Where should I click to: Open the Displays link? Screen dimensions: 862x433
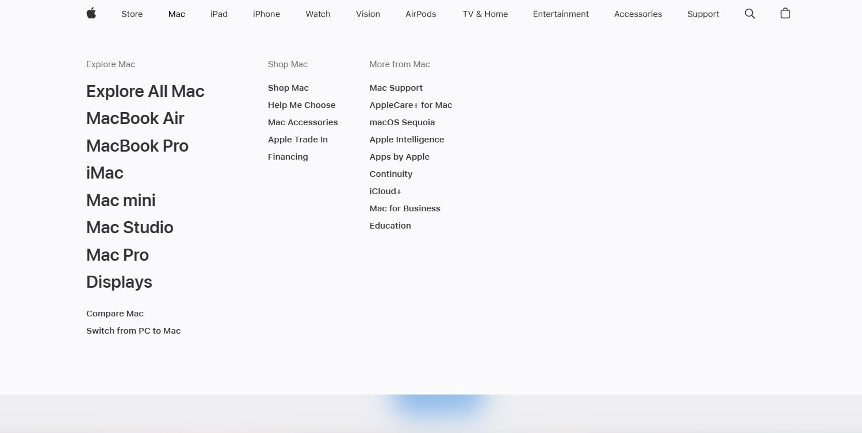coord(119,282)
